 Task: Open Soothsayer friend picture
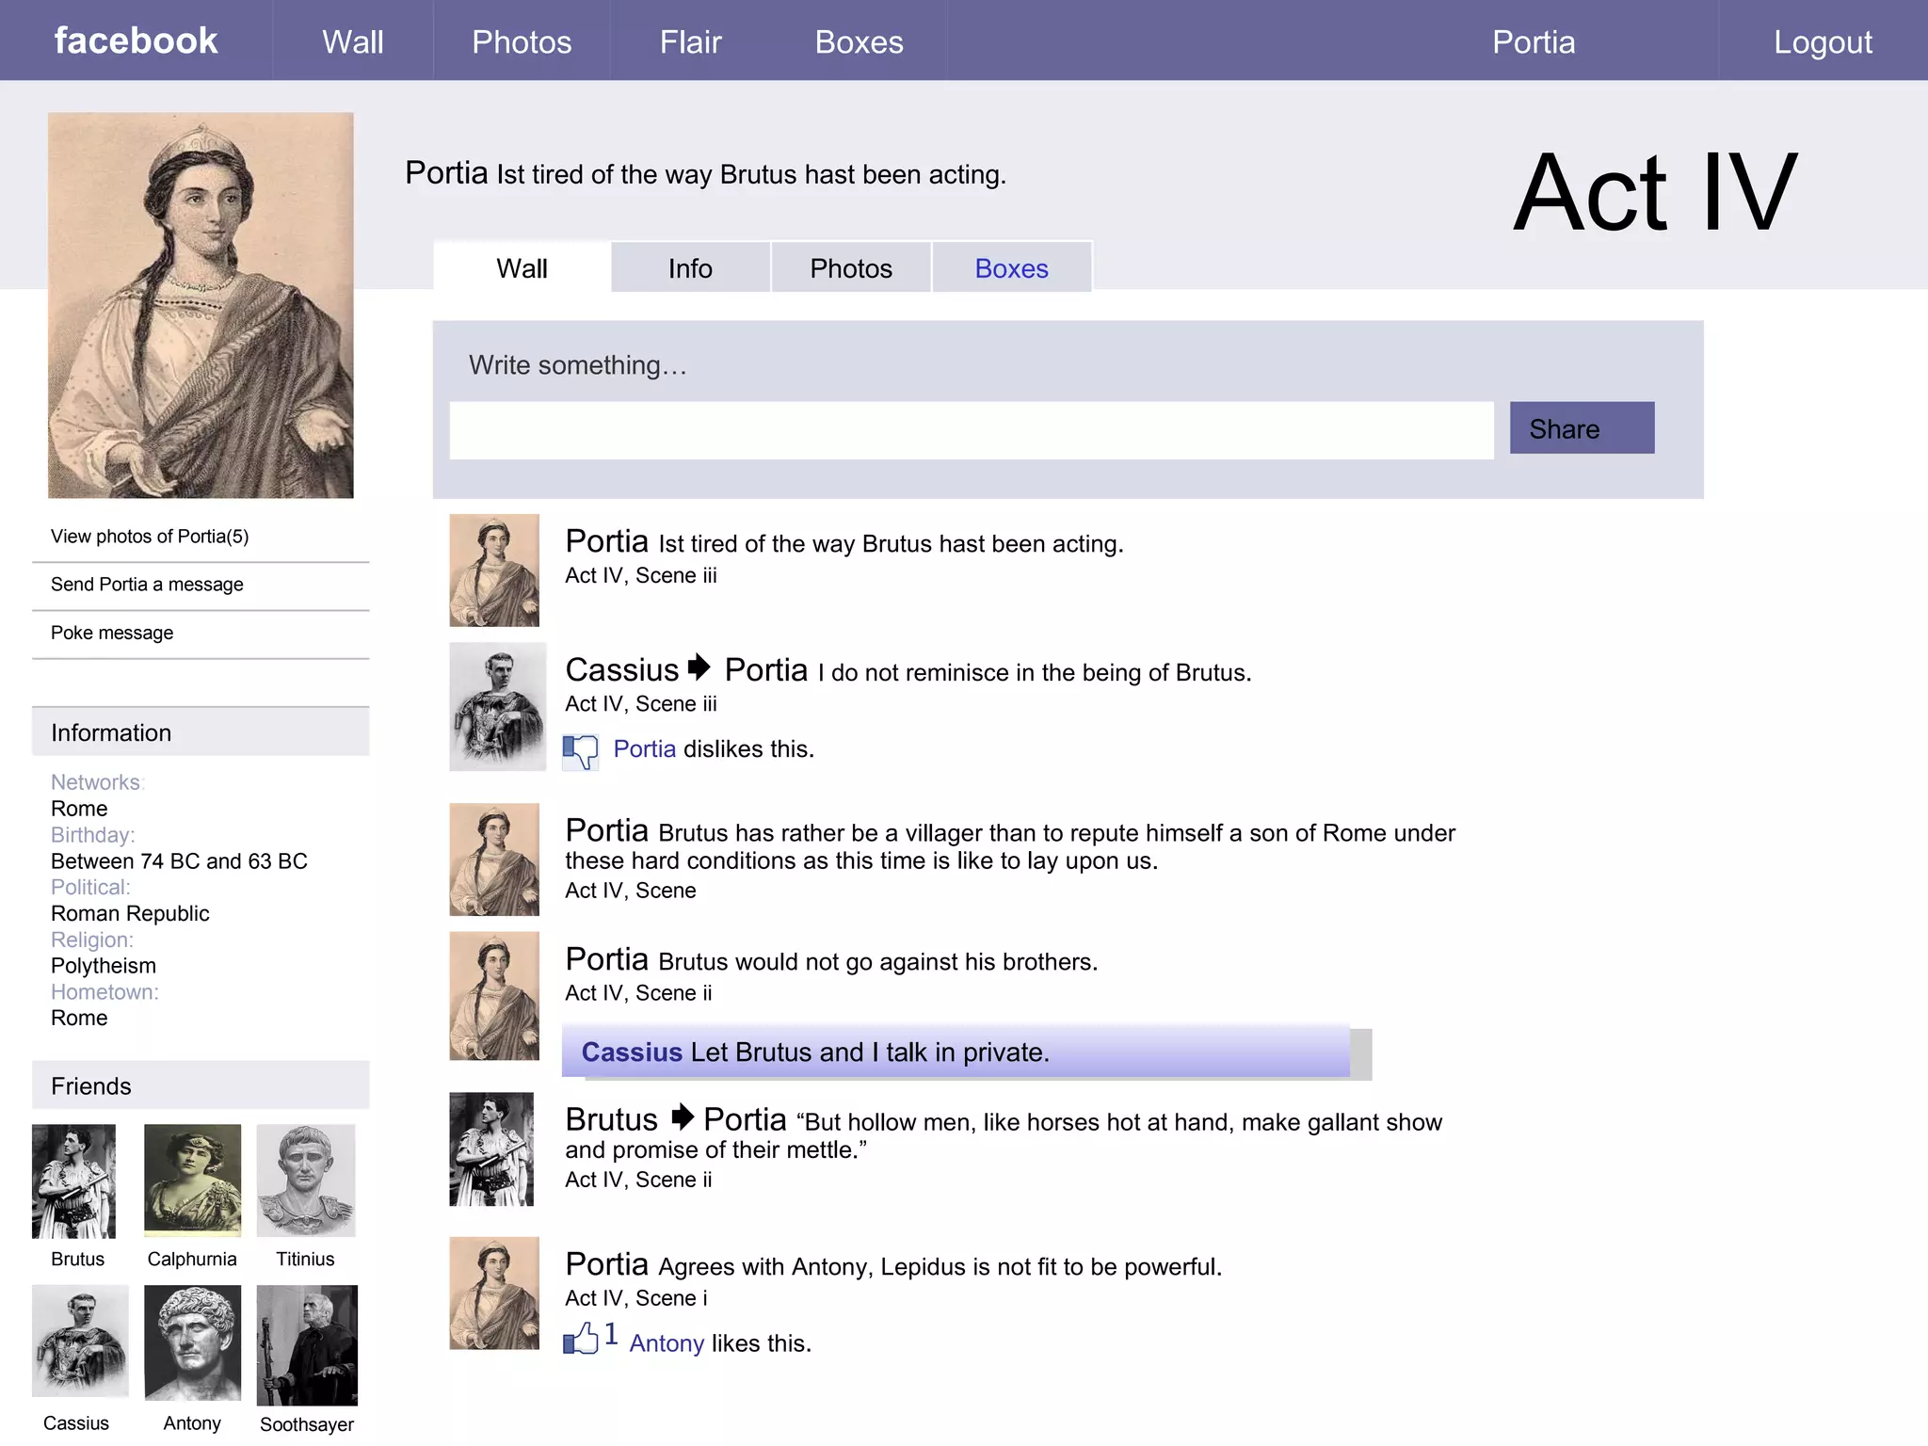(307, 1344)
